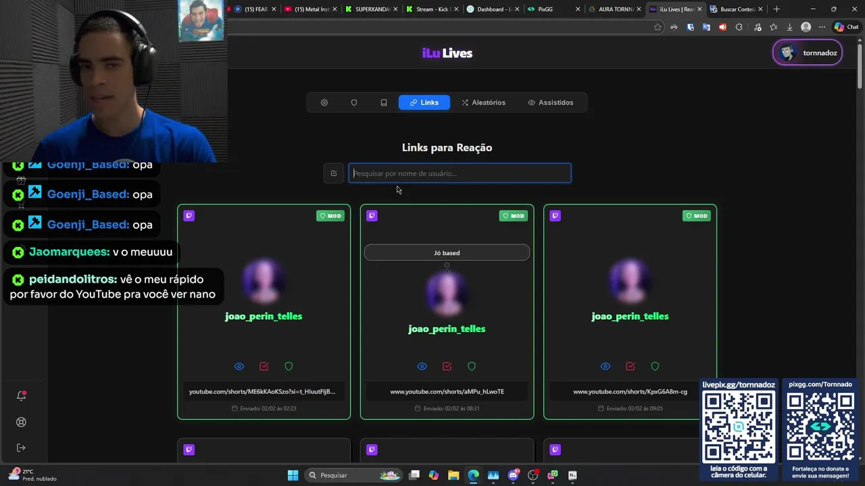Mark the KpxG6A8m-cg card as watched
The width and height of the screenshot is (865, 486).
point(631,366)
